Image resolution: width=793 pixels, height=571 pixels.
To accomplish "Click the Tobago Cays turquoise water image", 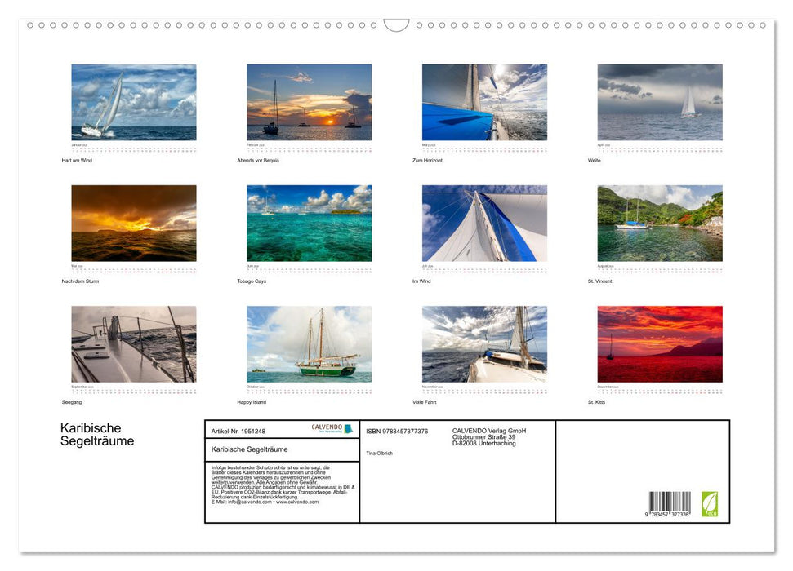I will coord(310,222).
